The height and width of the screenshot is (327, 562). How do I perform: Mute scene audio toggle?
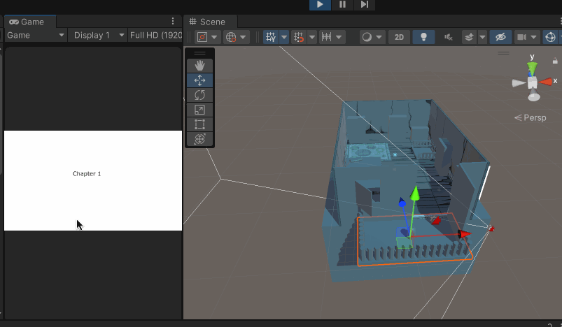pos(449,37)
